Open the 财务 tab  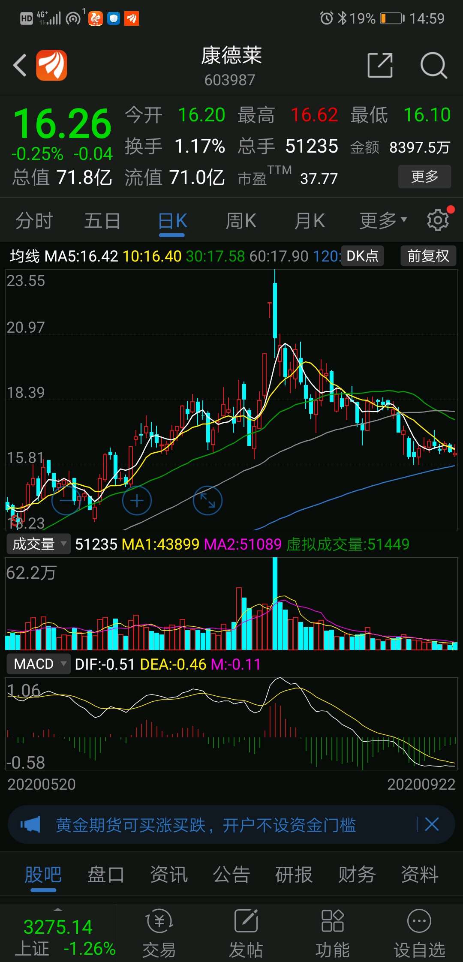pos(357,875)
